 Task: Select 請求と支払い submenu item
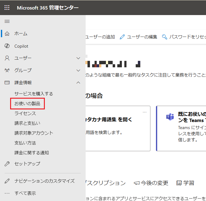(x=27, y=123)
